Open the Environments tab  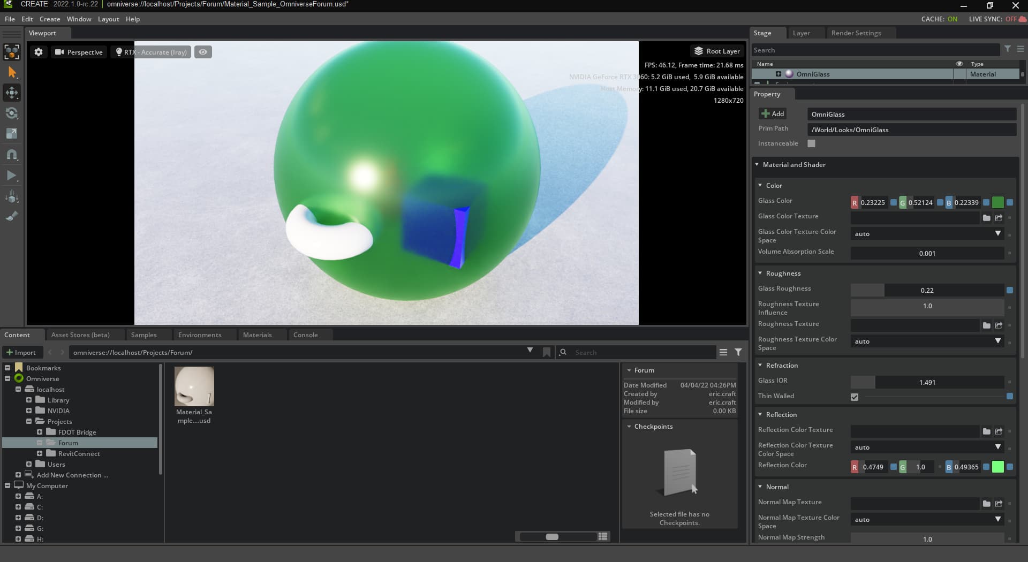coord(200,335)
